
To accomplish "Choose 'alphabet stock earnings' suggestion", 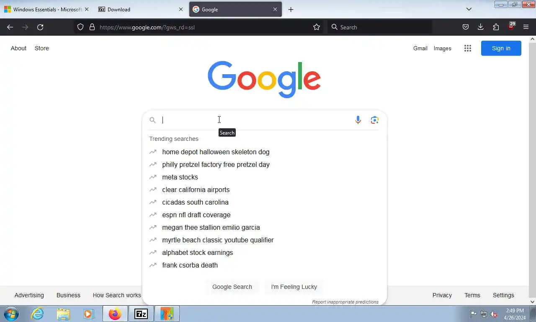I will [x=264, y=252].
